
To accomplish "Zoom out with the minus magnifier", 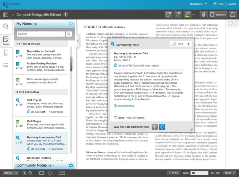I will coord(31,173).
